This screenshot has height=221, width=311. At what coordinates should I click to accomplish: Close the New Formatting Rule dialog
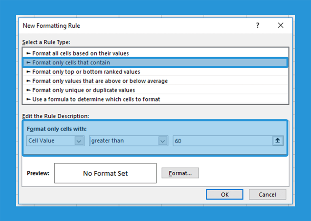coord(281,25)
